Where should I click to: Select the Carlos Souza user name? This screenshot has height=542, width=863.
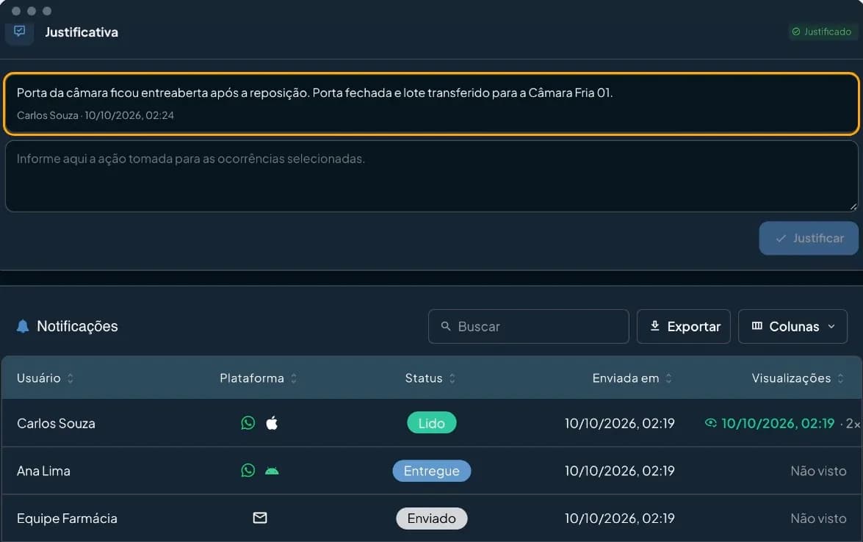[x=56, y=423]
